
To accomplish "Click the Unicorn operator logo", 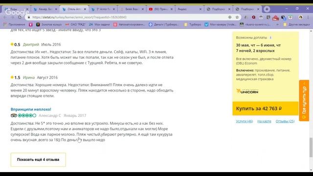I will click(247, 91).
